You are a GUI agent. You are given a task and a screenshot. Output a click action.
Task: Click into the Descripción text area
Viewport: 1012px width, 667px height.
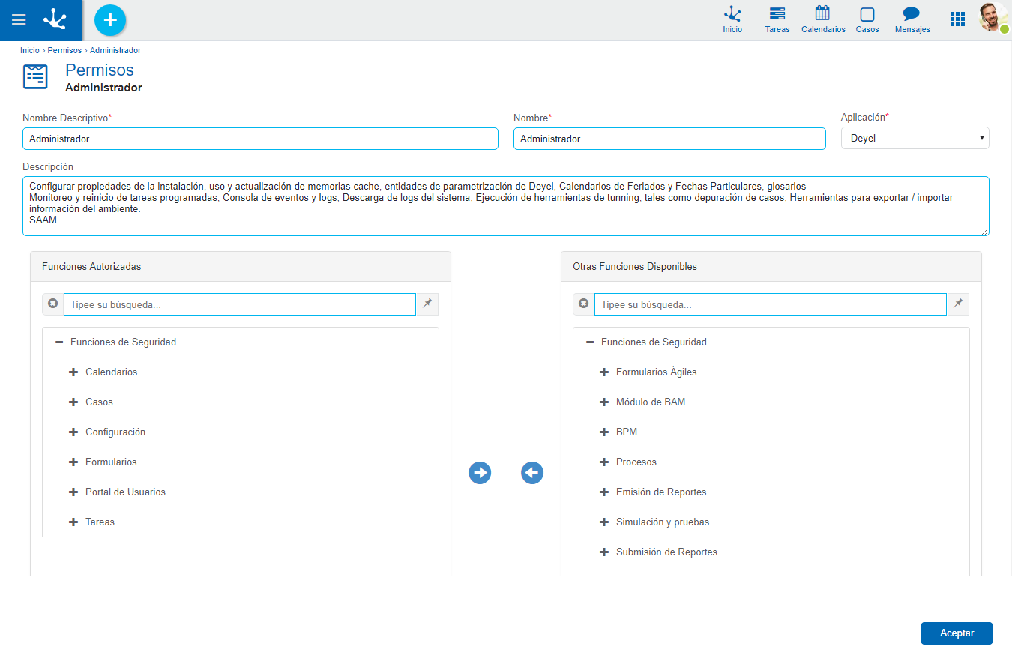pyautogui.click(x=506, y=206)
